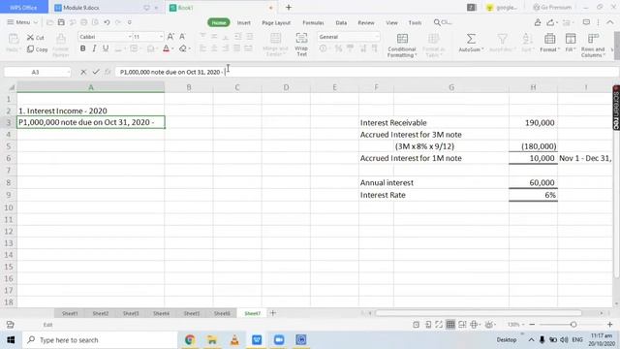
Task: Confirm the cell entry with the checkmark icon
Action: pyautogui.click(x=96, y=72)
